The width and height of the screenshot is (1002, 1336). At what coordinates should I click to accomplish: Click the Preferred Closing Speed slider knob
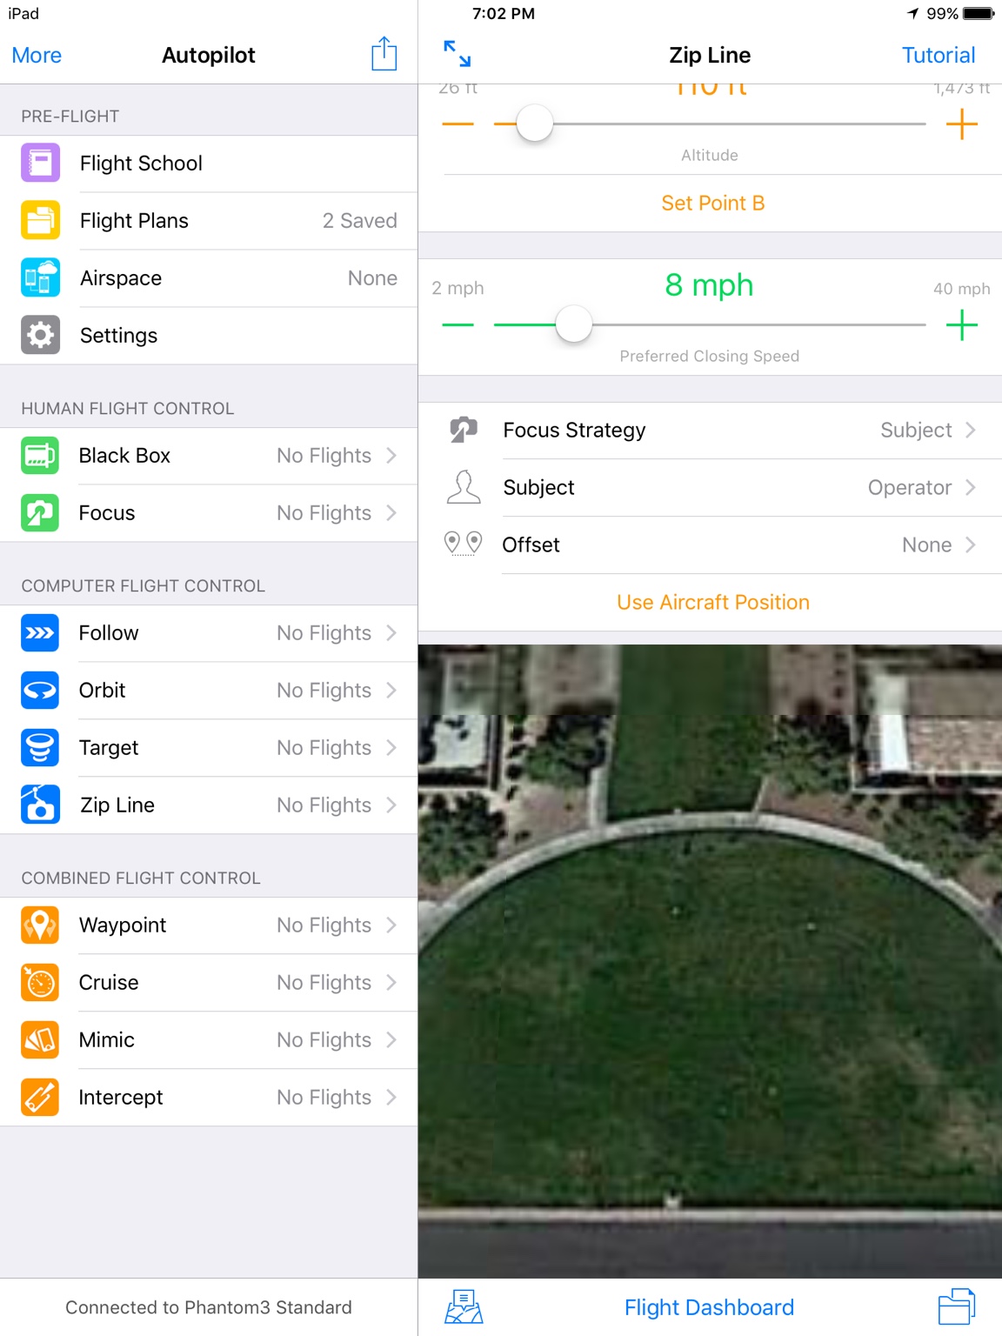pyautogui.click(x=574, y=324)
